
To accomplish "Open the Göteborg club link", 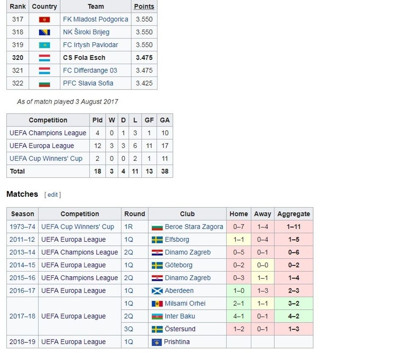I will (x=178, y=265).
